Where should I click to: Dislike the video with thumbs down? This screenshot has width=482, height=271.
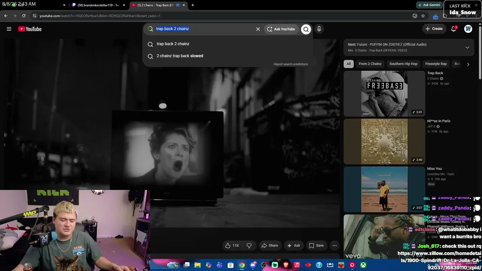(249, 245)
